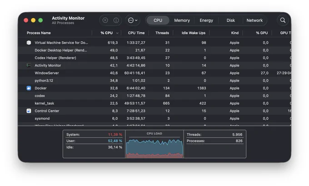Sort by Threads column header
The height and width of the screenshot is (186, 309).
coord(162,33)
